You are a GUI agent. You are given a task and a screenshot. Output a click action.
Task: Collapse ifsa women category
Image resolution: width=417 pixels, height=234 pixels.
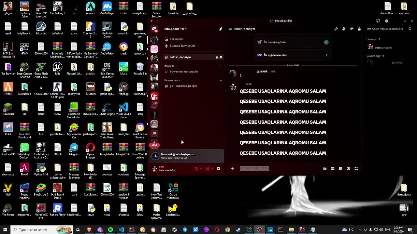172,80
